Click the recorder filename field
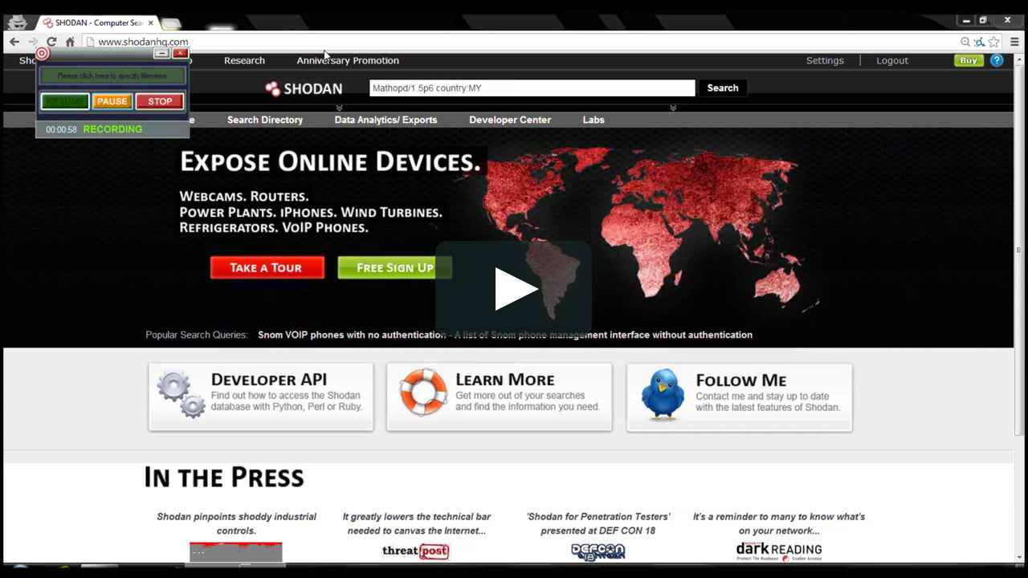The height and width of the screenshot is (578, 1028). click(x=112, y=75)
